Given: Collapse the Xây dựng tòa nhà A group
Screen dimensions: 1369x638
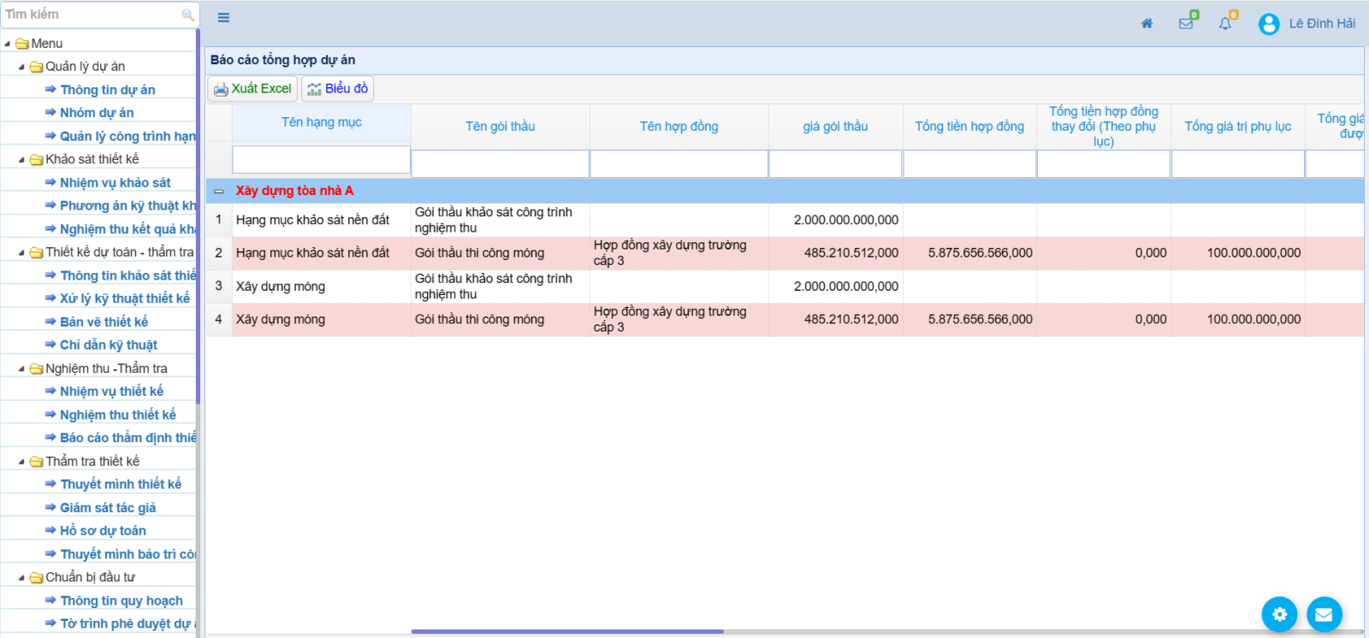Looking at the screenshot, I should [219, 192].
